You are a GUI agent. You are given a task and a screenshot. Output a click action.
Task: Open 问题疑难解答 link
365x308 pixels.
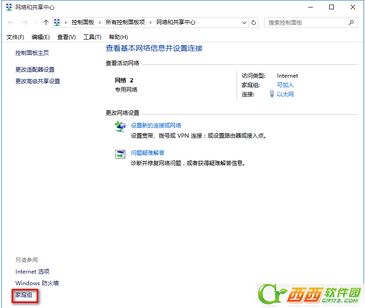click(x=148, y=153)
